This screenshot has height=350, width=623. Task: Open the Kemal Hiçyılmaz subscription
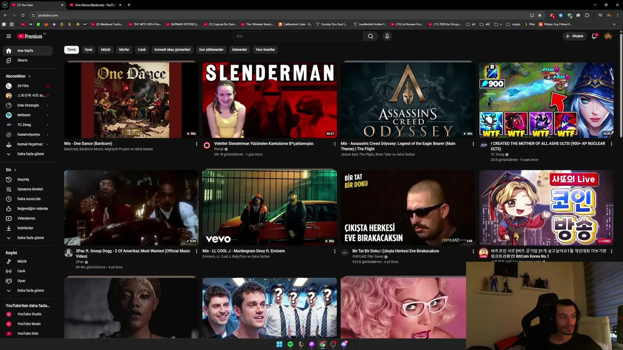27,144
